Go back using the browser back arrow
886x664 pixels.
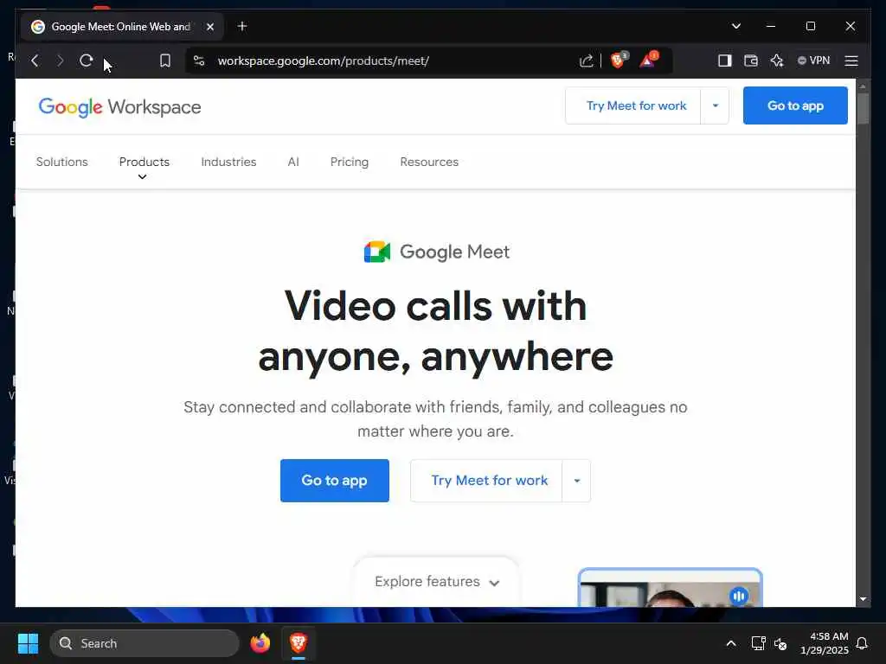coord(35,61)
